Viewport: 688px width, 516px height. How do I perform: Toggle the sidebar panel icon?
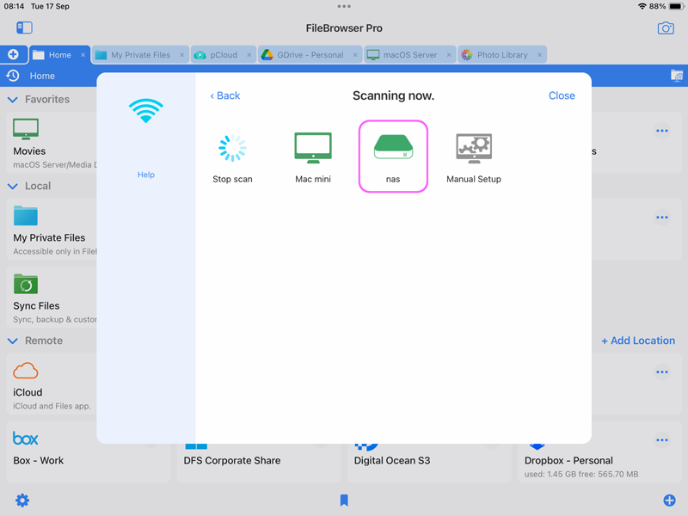(x=24, y=28)
